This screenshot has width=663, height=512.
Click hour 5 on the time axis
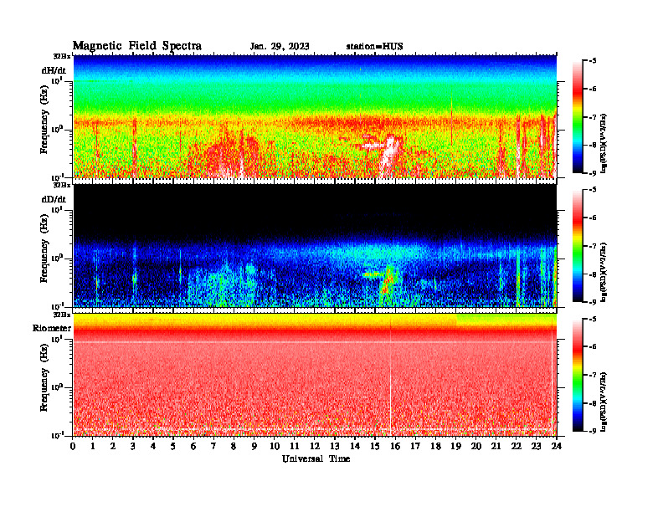[x=173, y=447]
